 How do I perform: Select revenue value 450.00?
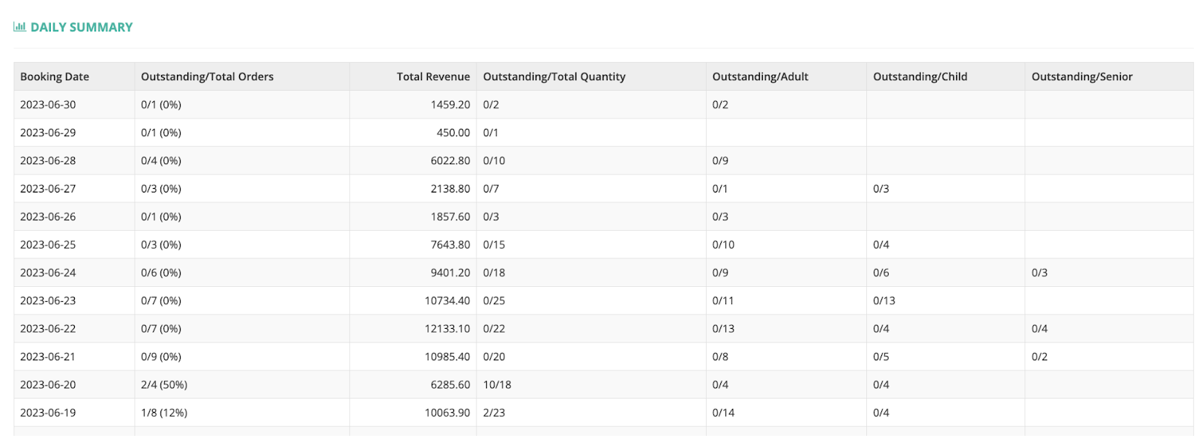click(x=453, y=133)
